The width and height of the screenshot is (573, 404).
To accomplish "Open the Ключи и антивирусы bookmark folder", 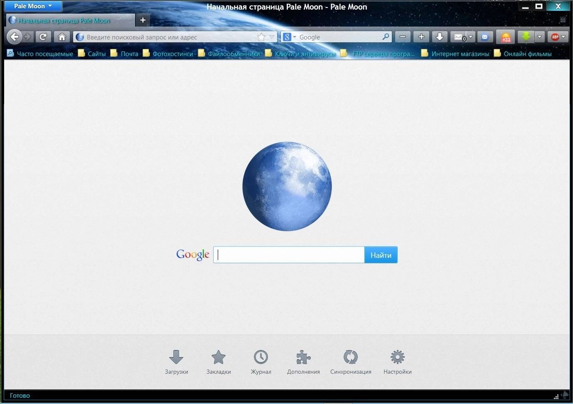I will (x=300, y=54).
